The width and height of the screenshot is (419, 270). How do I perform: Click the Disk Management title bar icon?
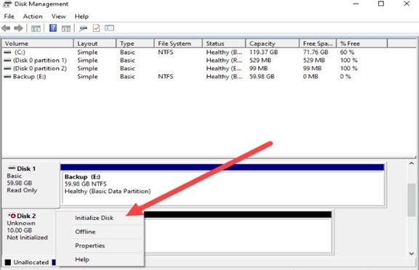(7, 4)
